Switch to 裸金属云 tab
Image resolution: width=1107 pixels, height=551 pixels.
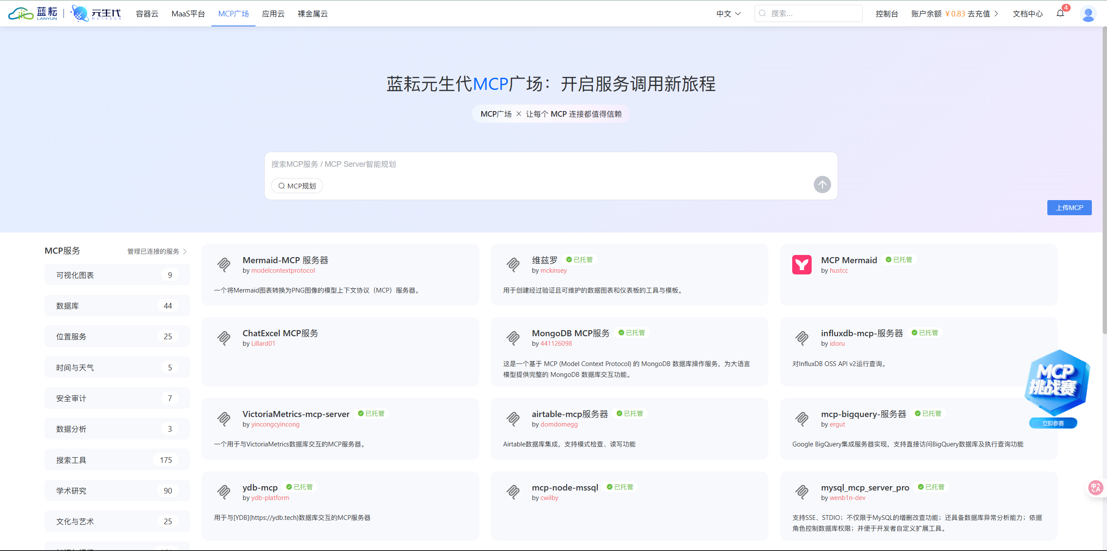313,14
